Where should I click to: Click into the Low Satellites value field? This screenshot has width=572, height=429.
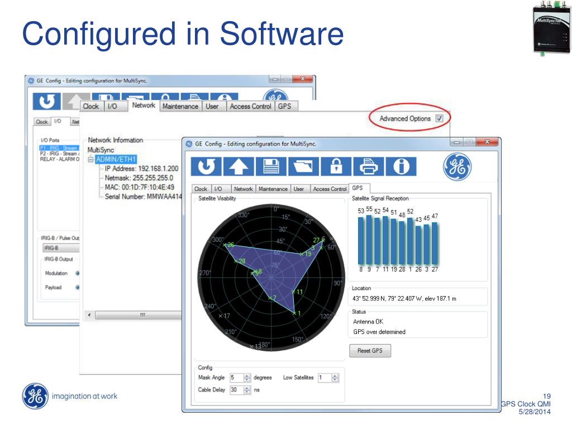pos(325,378)
